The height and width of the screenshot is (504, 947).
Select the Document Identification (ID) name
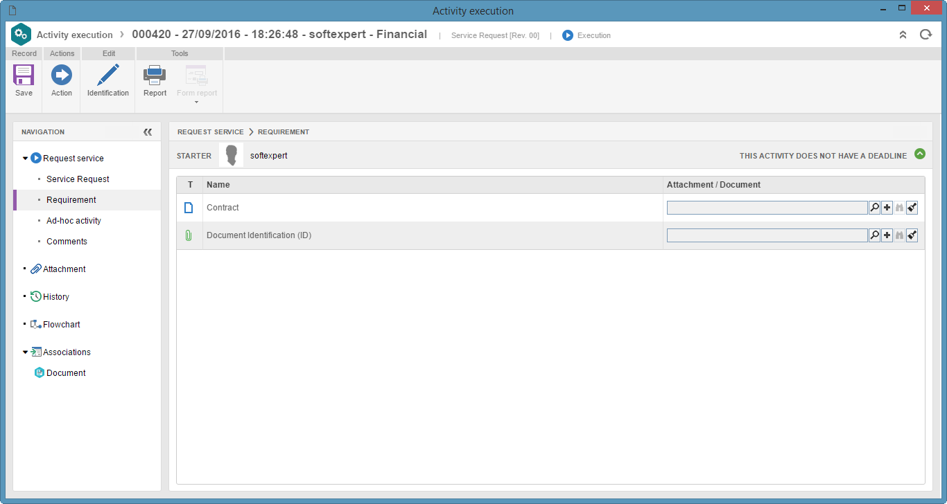click(x=259, y=235)
